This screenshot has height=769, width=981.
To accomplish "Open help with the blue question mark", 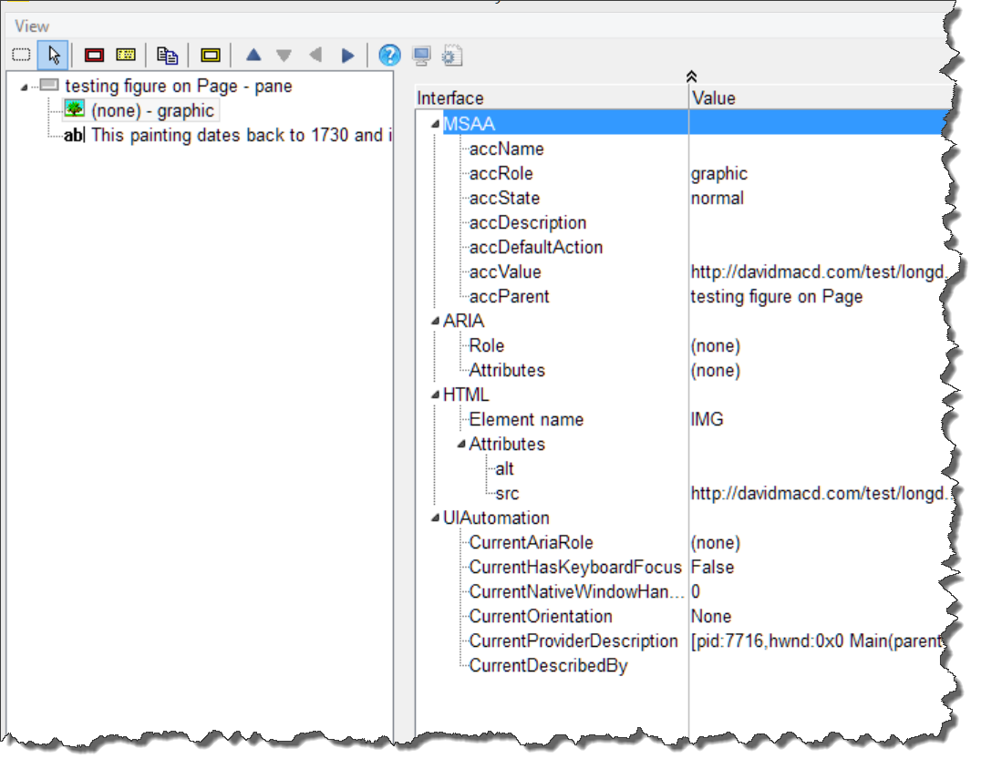I will [389, 56].
